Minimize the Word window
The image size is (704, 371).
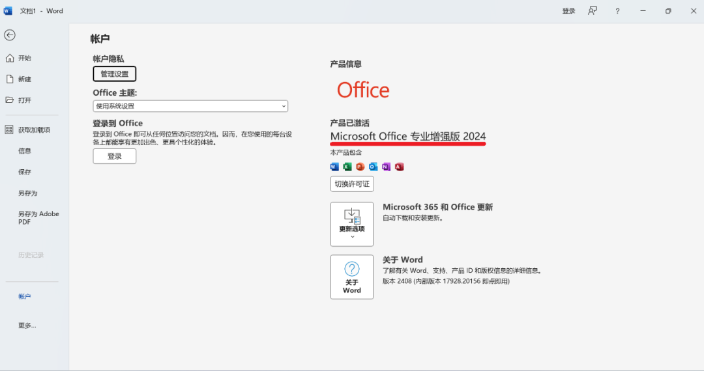coord(643,11)
